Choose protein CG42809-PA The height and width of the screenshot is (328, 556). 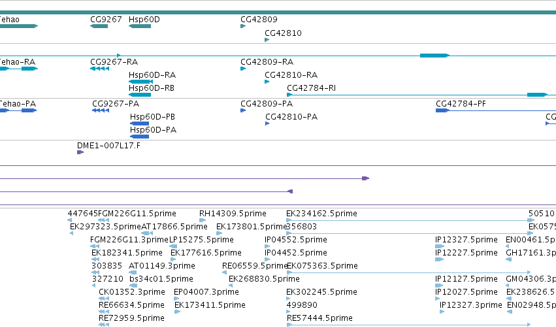tap(267, 103)
